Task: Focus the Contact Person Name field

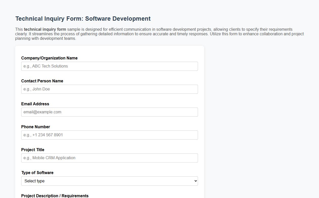Action: tap(109, 89)
